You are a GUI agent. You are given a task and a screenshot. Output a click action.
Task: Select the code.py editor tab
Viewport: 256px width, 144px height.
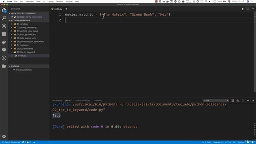[x=58, y=9]
